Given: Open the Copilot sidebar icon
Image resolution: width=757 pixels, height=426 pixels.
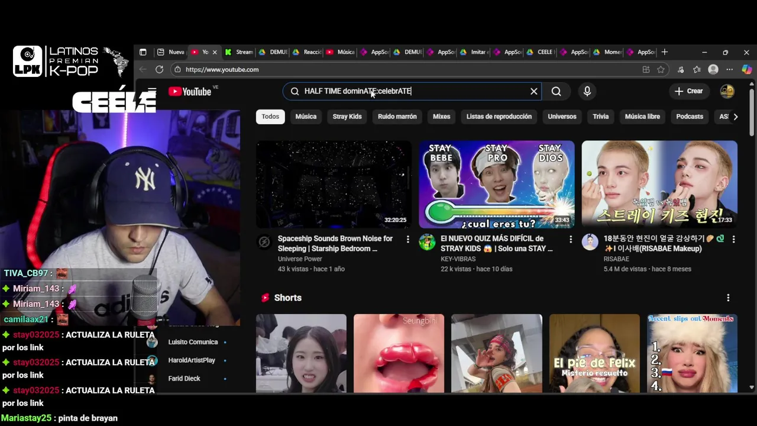Looking at the screenshot, I should pyautogui.click(x=746, y=69).
